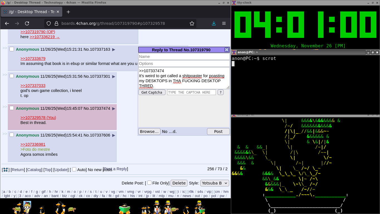Open post menu arrow for No.107337606
The height and width of the screenshot is (214, 380).
113,135
